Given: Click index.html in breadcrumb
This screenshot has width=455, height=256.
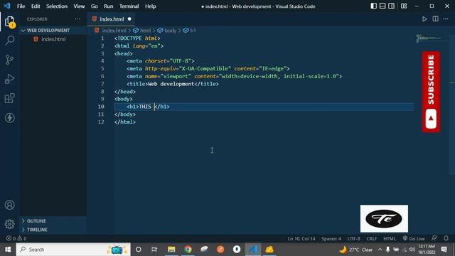Looking at the screenshot, I should pos(114,31).
